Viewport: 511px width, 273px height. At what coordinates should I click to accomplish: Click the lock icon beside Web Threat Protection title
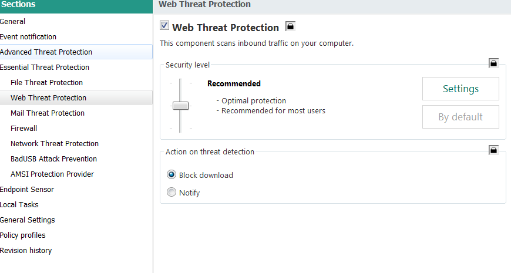pyautogui.click(x=290, y=26)
